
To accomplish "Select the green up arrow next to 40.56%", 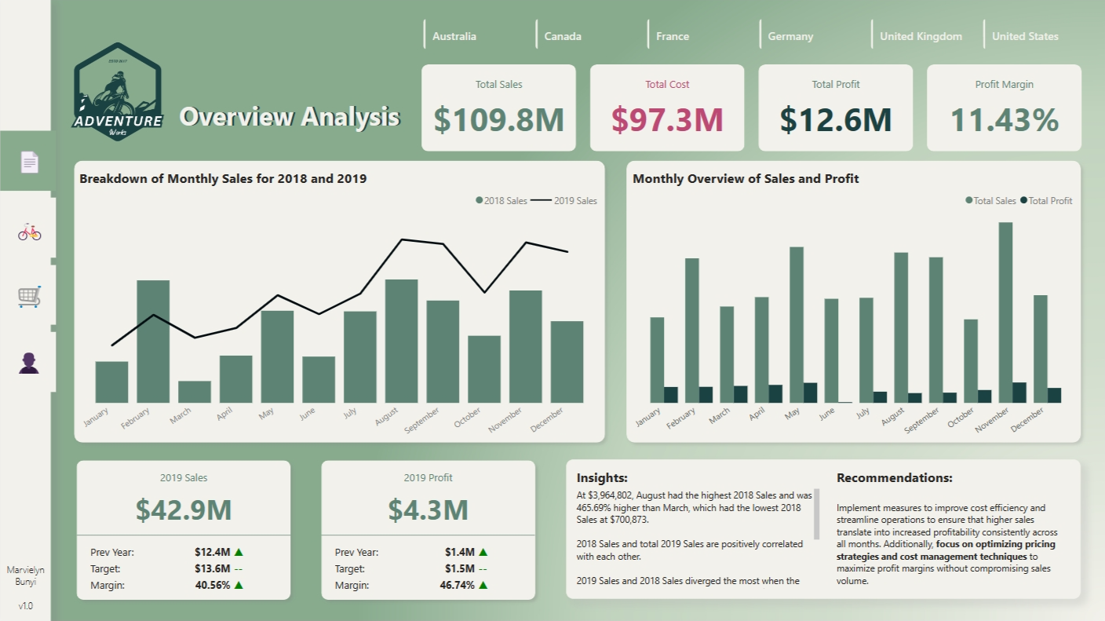I will pyautogui.click(x=239, y=585).
